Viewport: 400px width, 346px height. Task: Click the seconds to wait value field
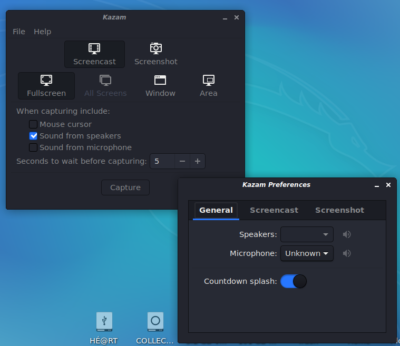(x=162, y=161)
